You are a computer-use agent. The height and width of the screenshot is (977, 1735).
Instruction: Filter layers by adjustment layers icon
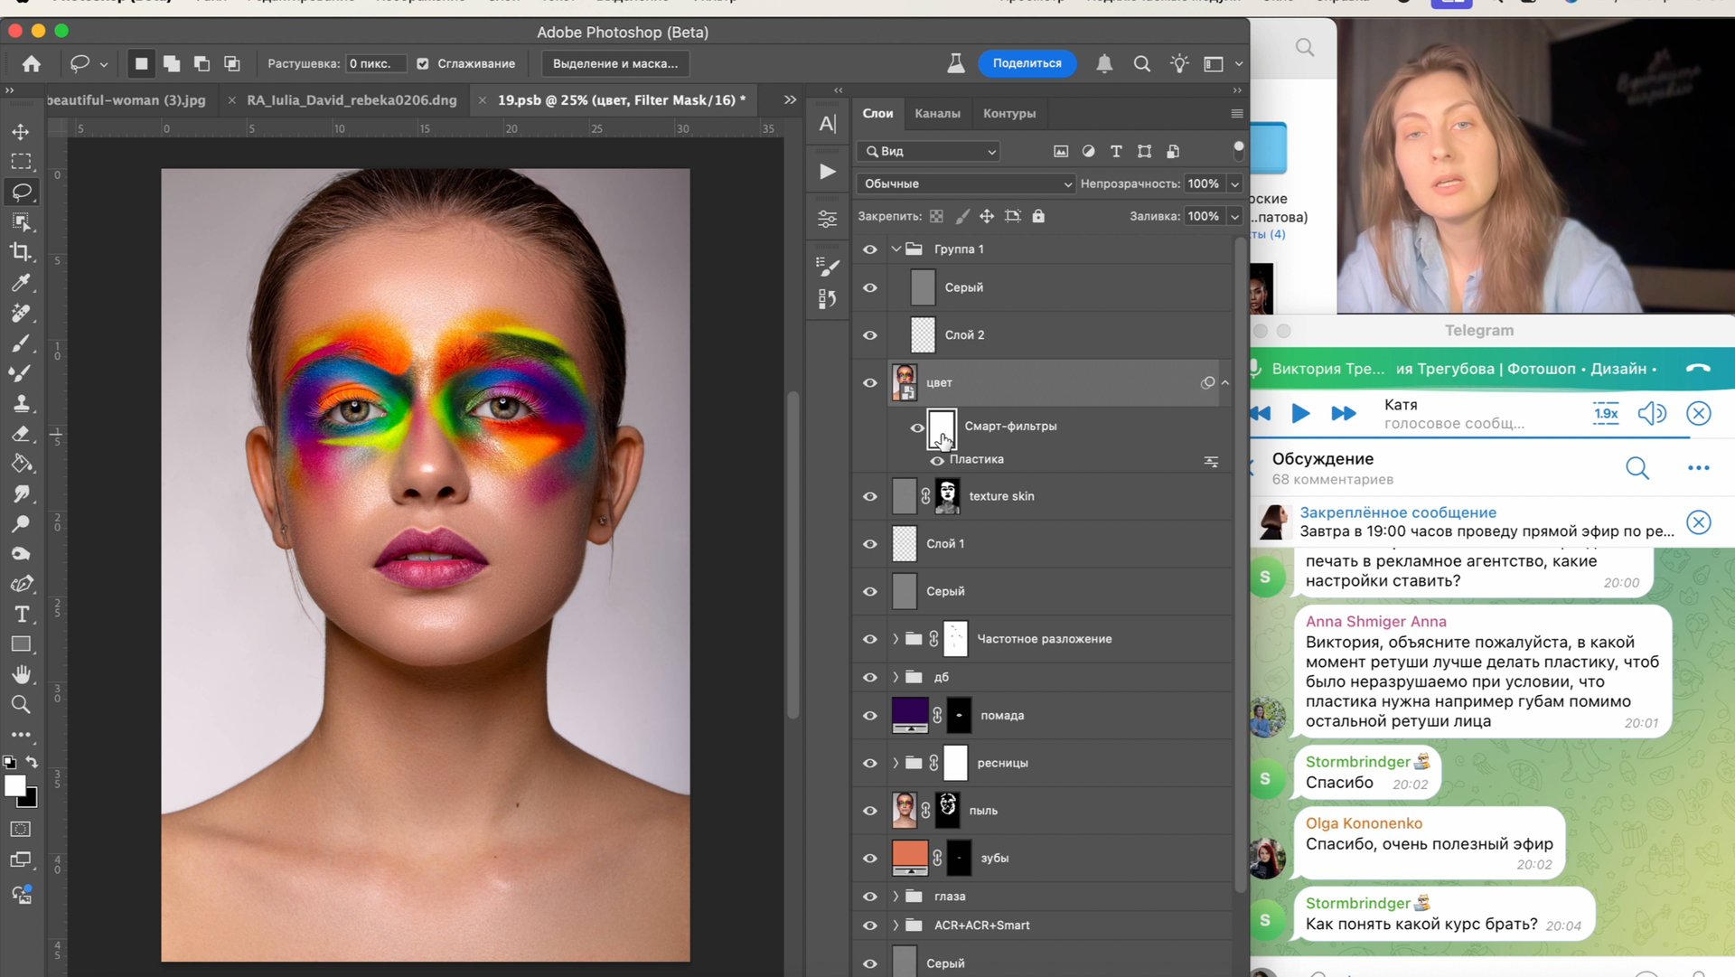(1088, 152)
